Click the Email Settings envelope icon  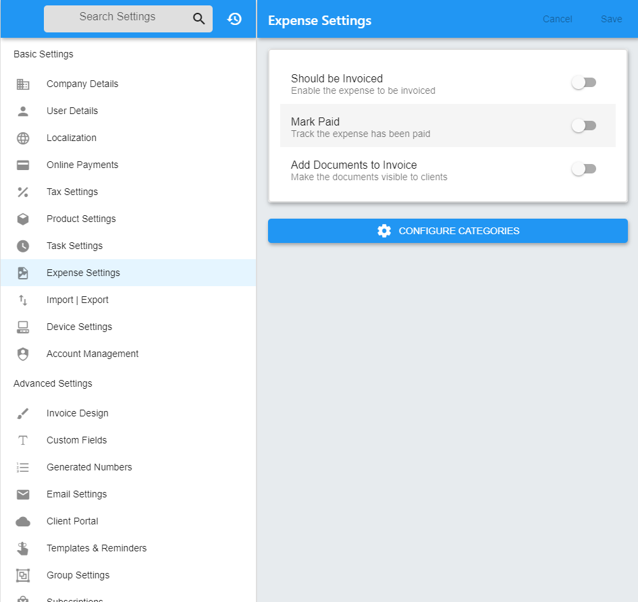coord(24,494)
